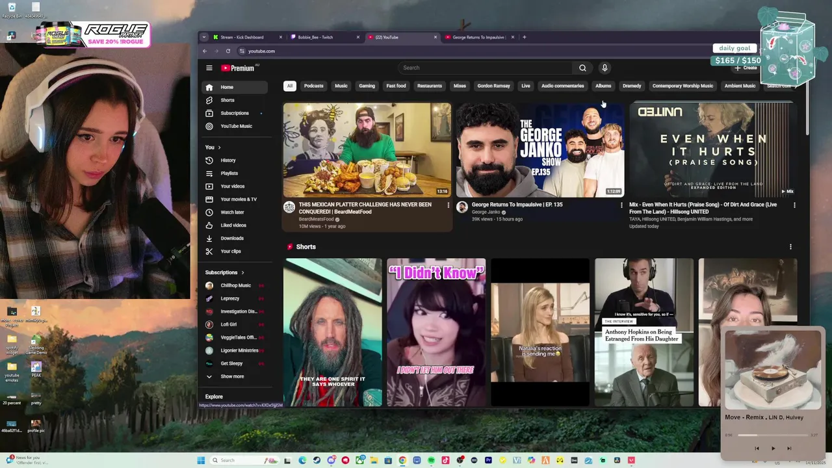Select the Audio commentaries chip
The height and width of the screenshot is (468, 832).
(x=563, y=86)
